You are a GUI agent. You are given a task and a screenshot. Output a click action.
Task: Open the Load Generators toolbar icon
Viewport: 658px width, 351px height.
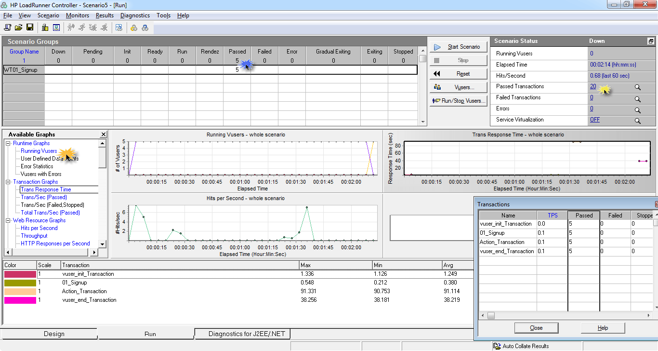45,27
